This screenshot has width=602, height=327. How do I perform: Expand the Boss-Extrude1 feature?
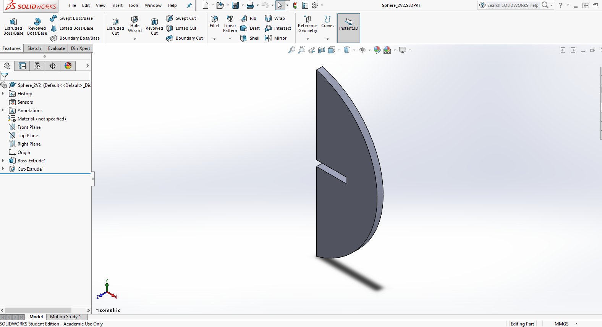(x=3, y=160)
